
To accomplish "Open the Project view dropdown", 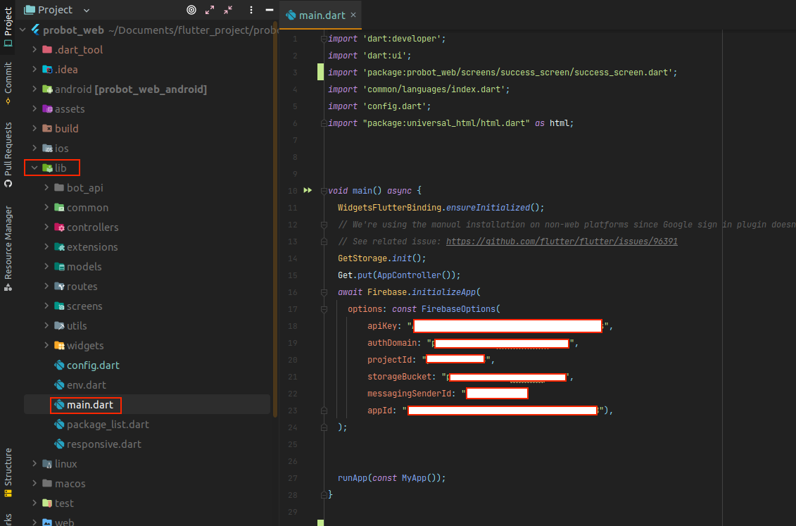I will [x=87, y=10].
